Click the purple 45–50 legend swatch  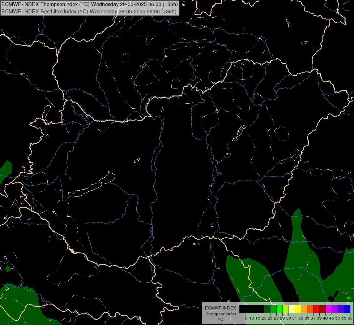coord(335,309)
